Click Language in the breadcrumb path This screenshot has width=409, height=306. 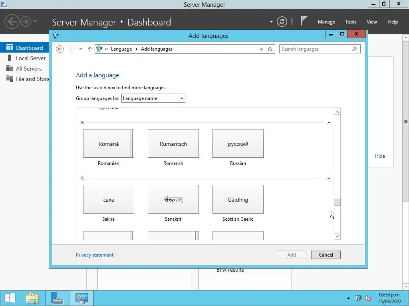pyautogui.click(x=121, y=49)
